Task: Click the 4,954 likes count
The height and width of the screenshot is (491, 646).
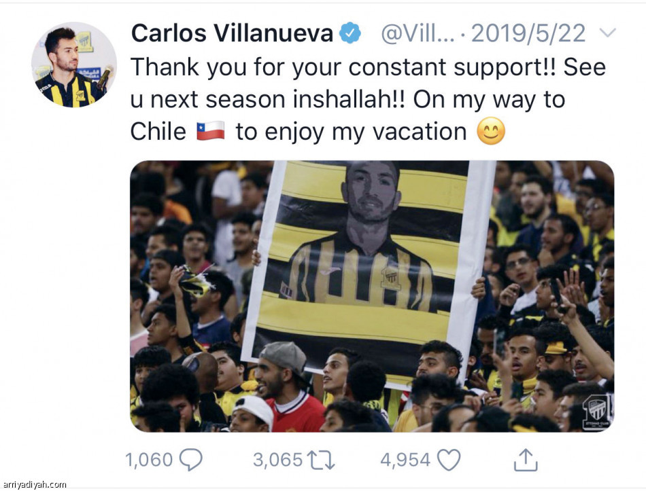Action: point(405,460)
